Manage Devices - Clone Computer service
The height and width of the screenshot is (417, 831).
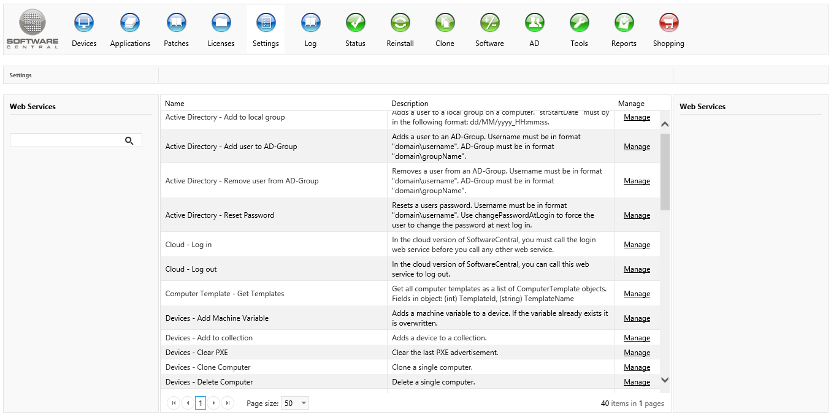(637, 367)
